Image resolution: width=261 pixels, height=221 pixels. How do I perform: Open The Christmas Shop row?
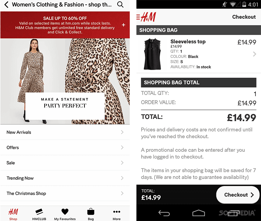65,193
